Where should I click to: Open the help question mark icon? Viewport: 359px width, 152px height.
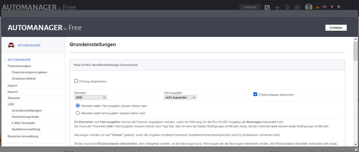coord(287,7)
